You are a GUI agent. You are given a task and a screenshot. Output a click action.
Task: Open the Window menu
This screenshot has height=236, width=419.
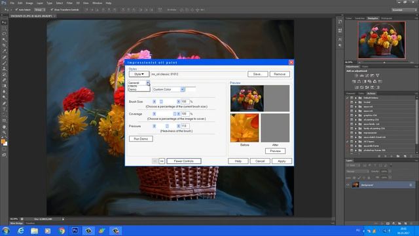[97, 3]
